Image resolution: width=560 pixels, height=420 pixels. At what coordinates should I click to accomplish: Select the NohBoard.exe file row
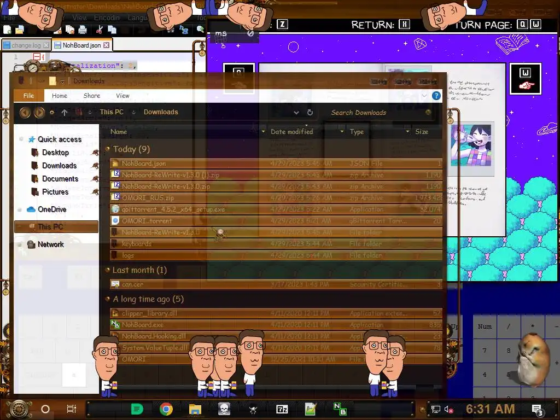coord(276,325)
